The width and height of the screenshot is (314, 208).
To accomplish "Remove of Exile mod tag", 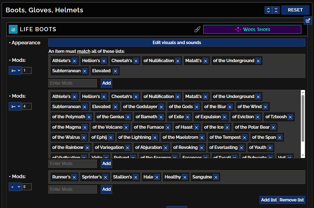I will (188, 117).
